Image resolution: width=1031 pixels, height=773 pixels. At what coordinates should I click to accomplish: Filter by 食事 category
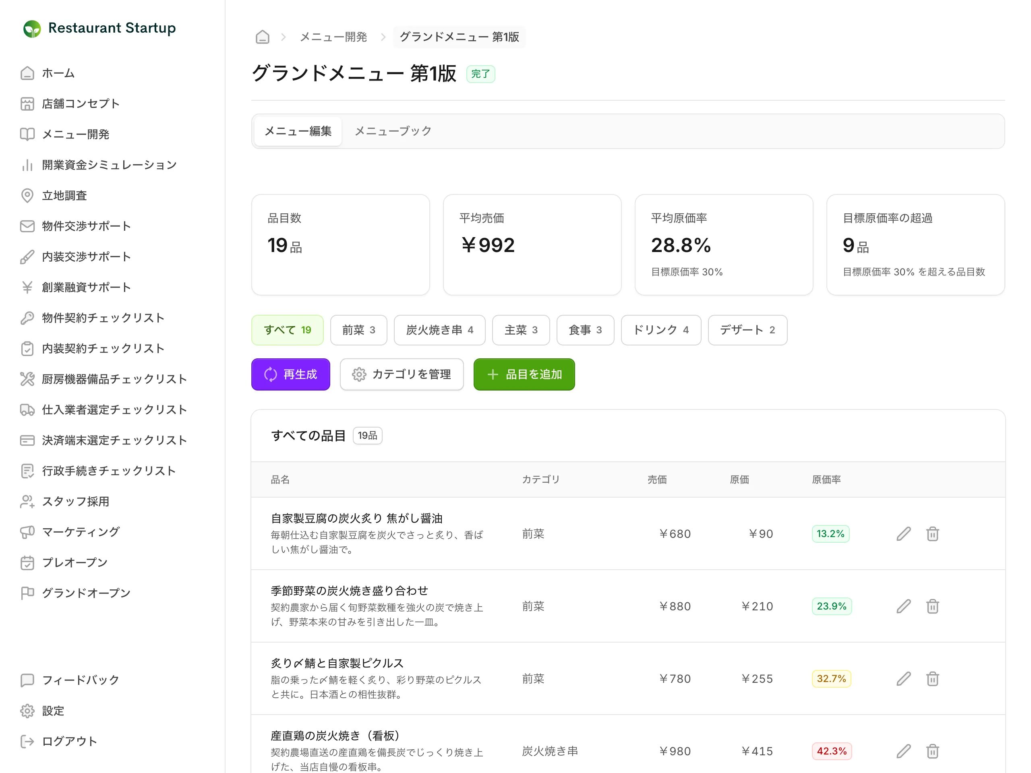(x=585, y=330)
